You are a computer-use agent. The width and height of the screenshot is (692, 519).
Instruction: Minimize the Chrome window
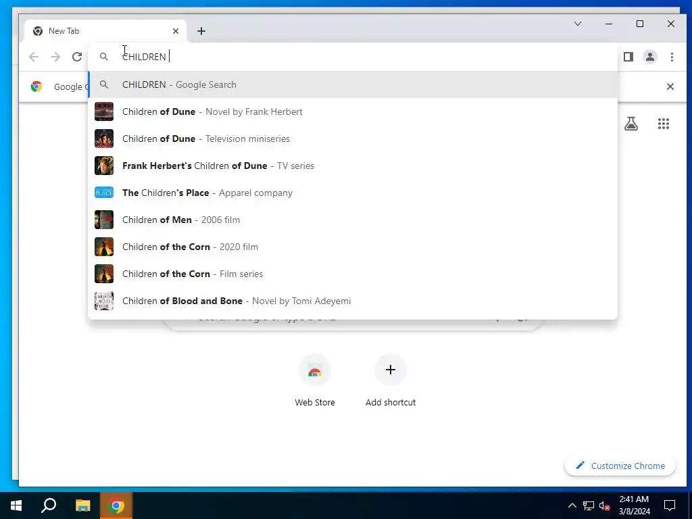[609, 24]
